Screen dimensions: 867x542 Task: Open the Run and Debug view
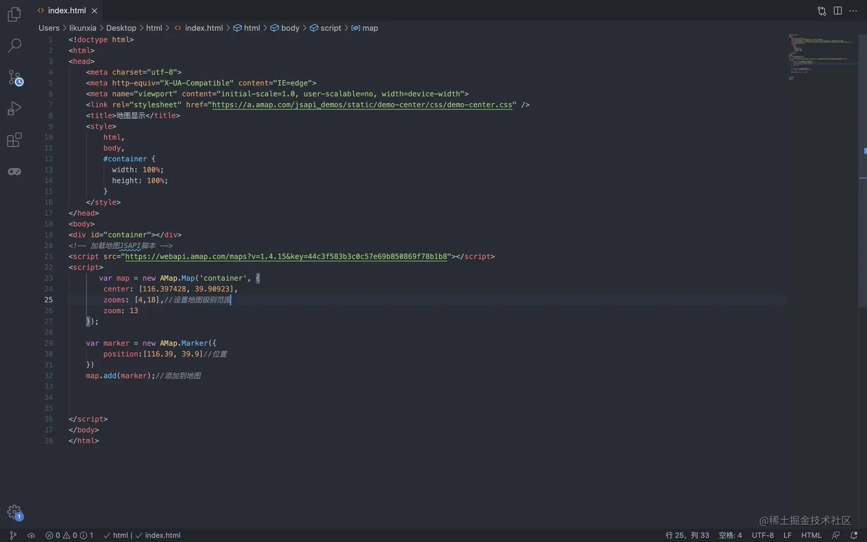(x=14, y=108)
